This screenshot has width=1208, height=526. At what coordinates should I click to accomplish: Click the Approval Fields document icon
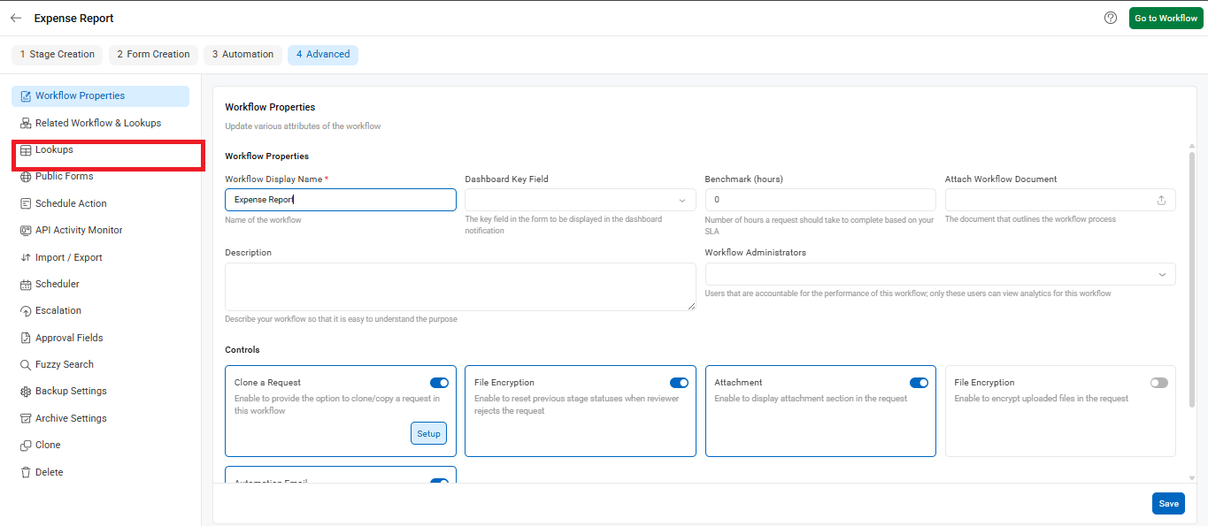26,338
